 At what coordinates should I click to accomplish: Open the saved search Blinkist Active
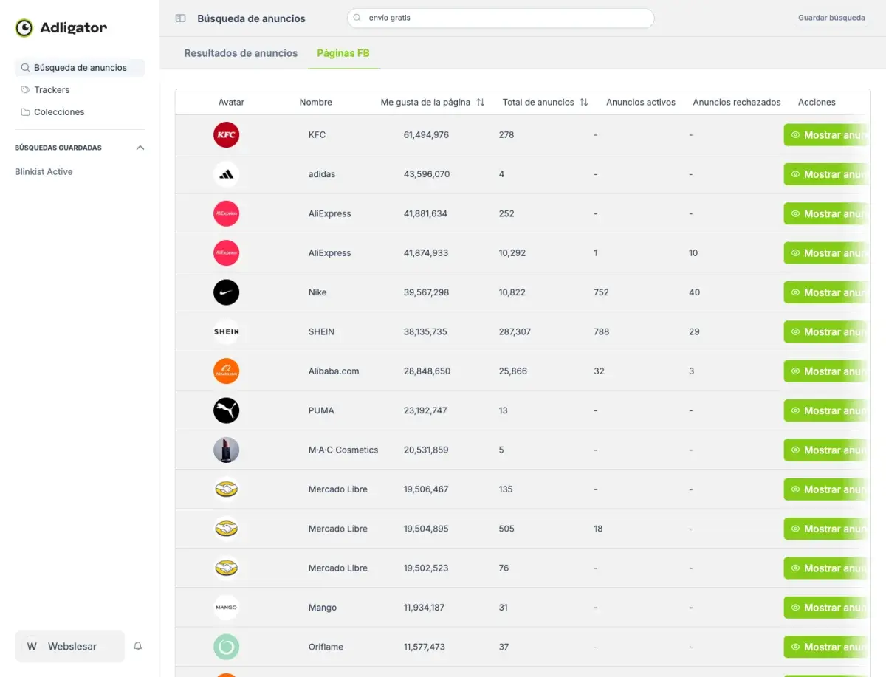44,172
